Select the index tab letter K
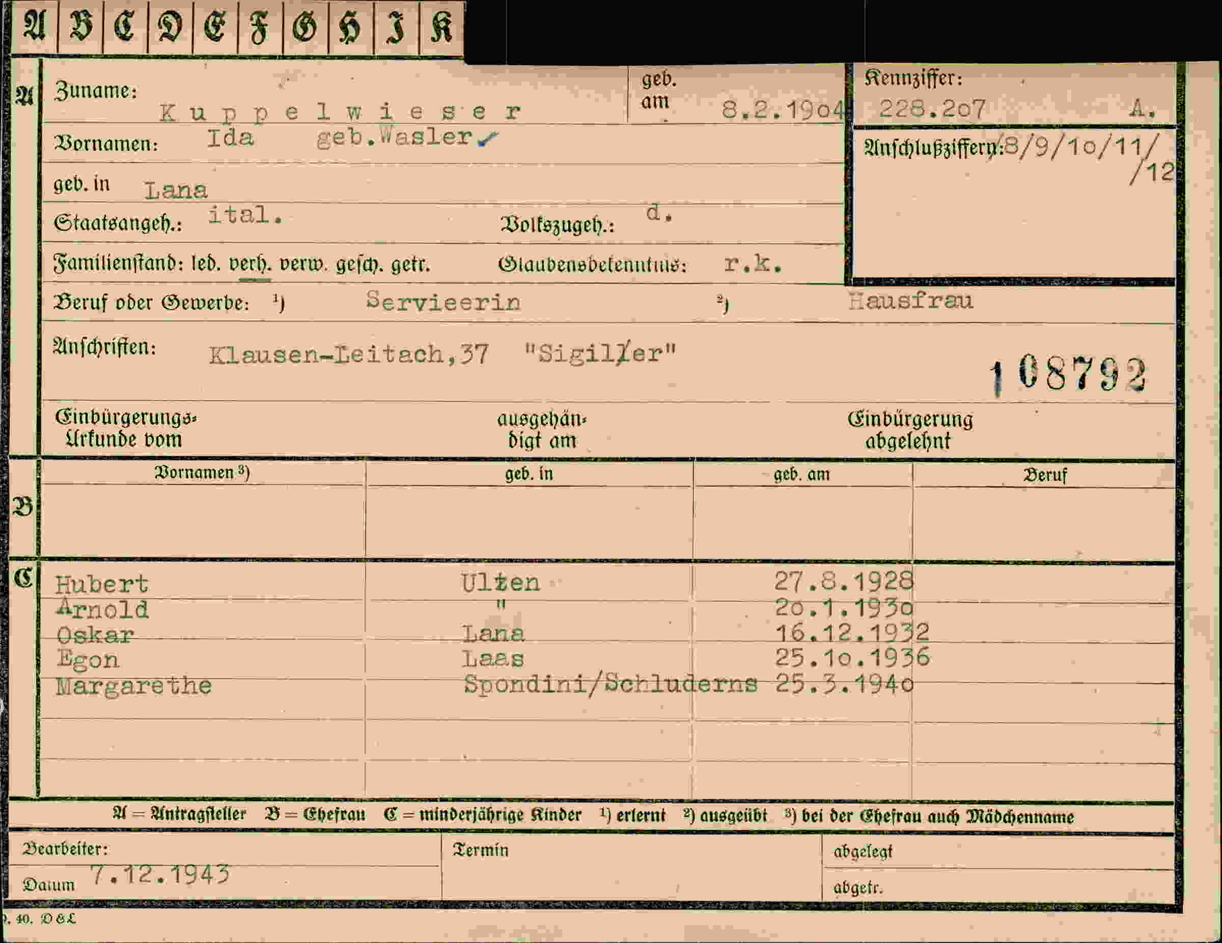Screen dimensions: 1222x943 click(x=441, y=26)
